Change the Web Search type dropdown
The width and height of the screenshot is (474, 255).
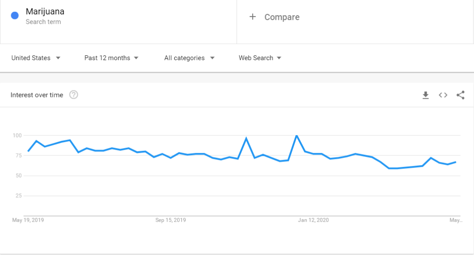(x=260, y=58)
